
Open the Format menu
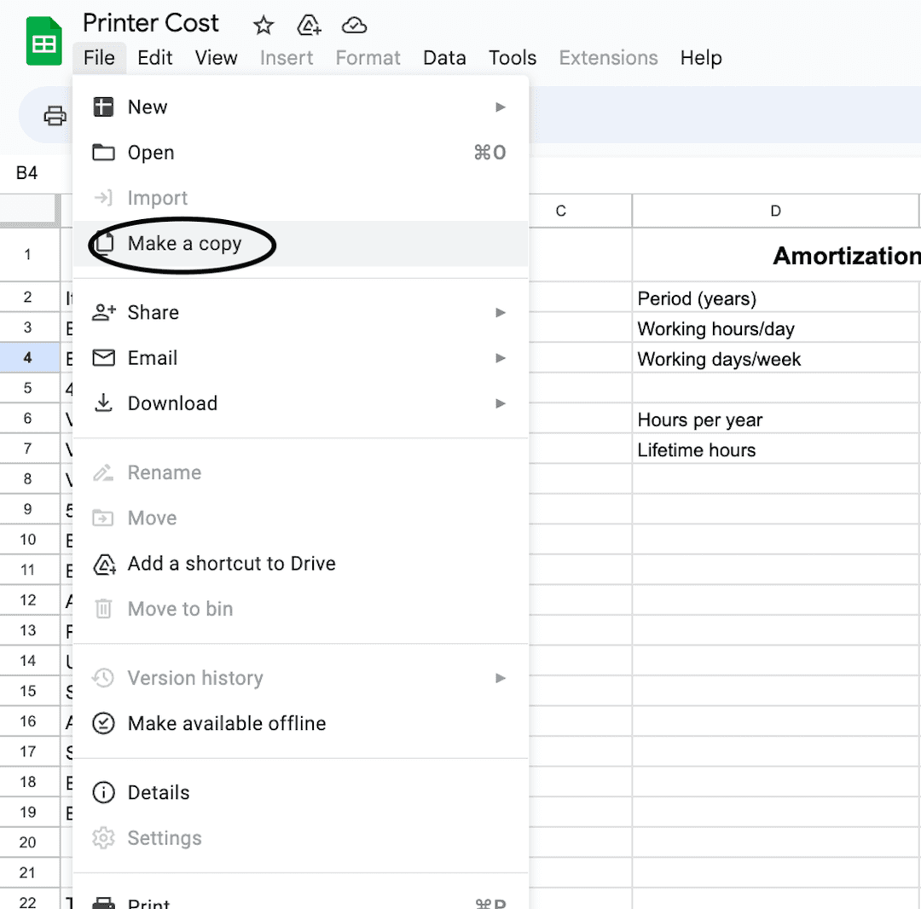click(x=368, y=57)
